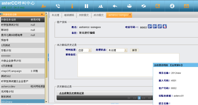
Task: Click the copy icon next to phone number 8002
Action: point(160,27)
